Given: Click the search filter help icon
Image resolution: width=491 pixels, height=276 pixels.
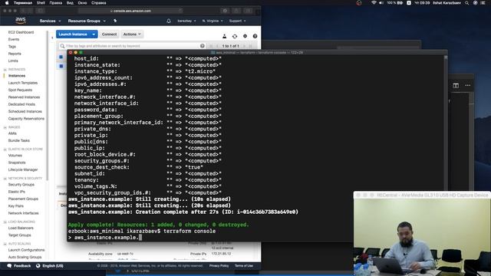Looking at the screenshot, I should (203, 46).
